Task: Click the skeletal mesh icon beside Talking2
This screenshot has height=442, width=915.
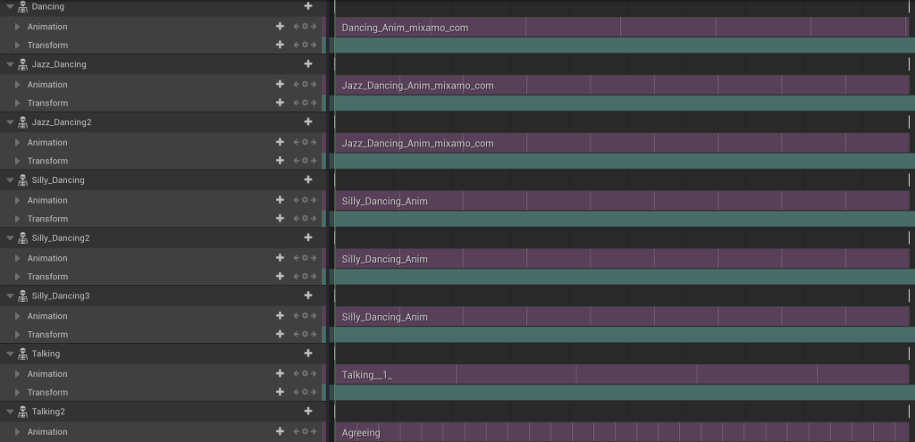Action: (x=23, y=412)
